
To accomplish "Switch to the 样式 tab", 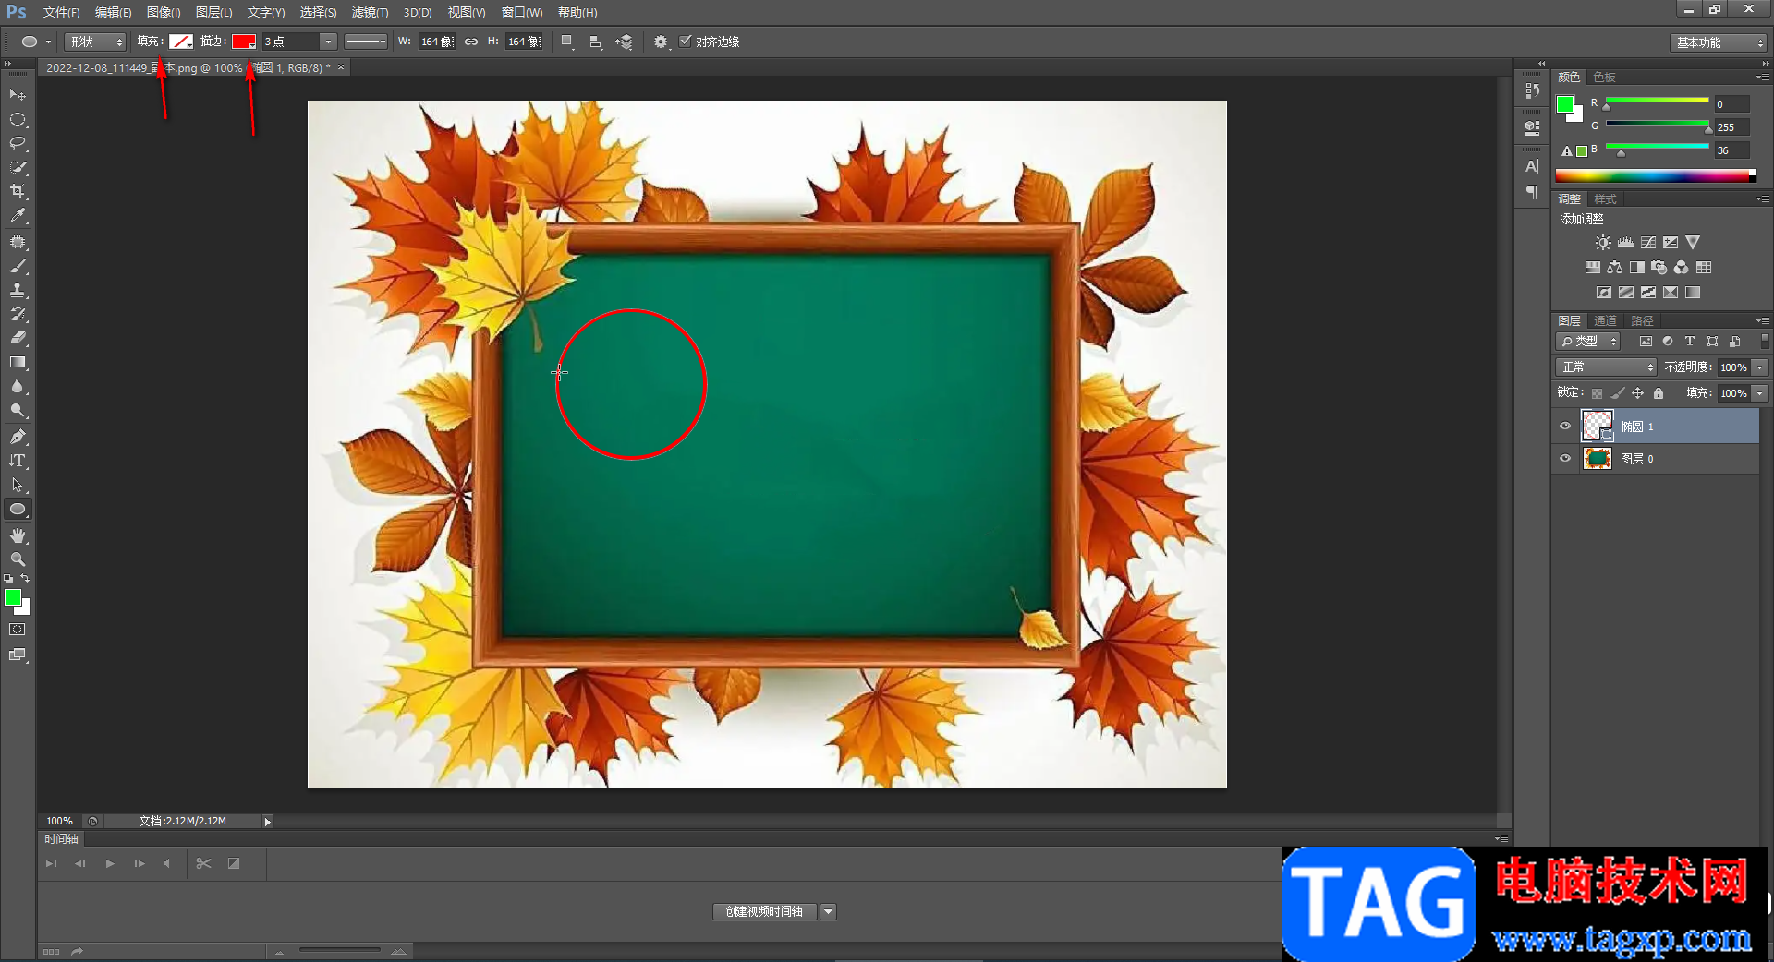I will coord(1605,198).
